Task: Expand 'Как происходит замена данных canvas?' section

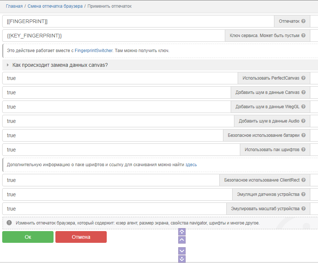Action: [60, 65]
